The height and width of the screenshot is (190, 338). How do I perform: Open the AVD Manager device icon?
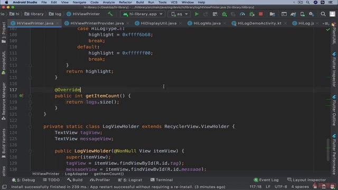(x=303, y=14)
